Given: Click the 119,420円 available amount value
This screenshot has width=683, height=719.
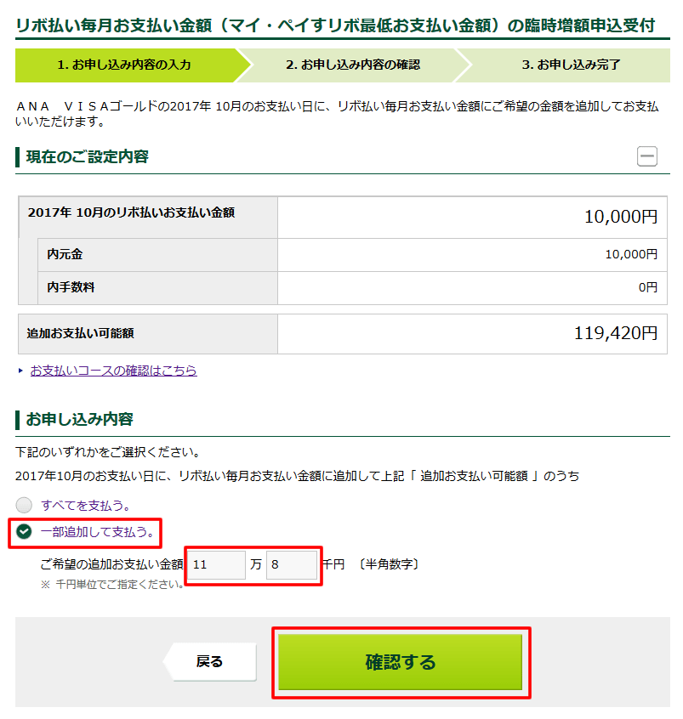Looking at the screenshot, I should pos(616,333).
